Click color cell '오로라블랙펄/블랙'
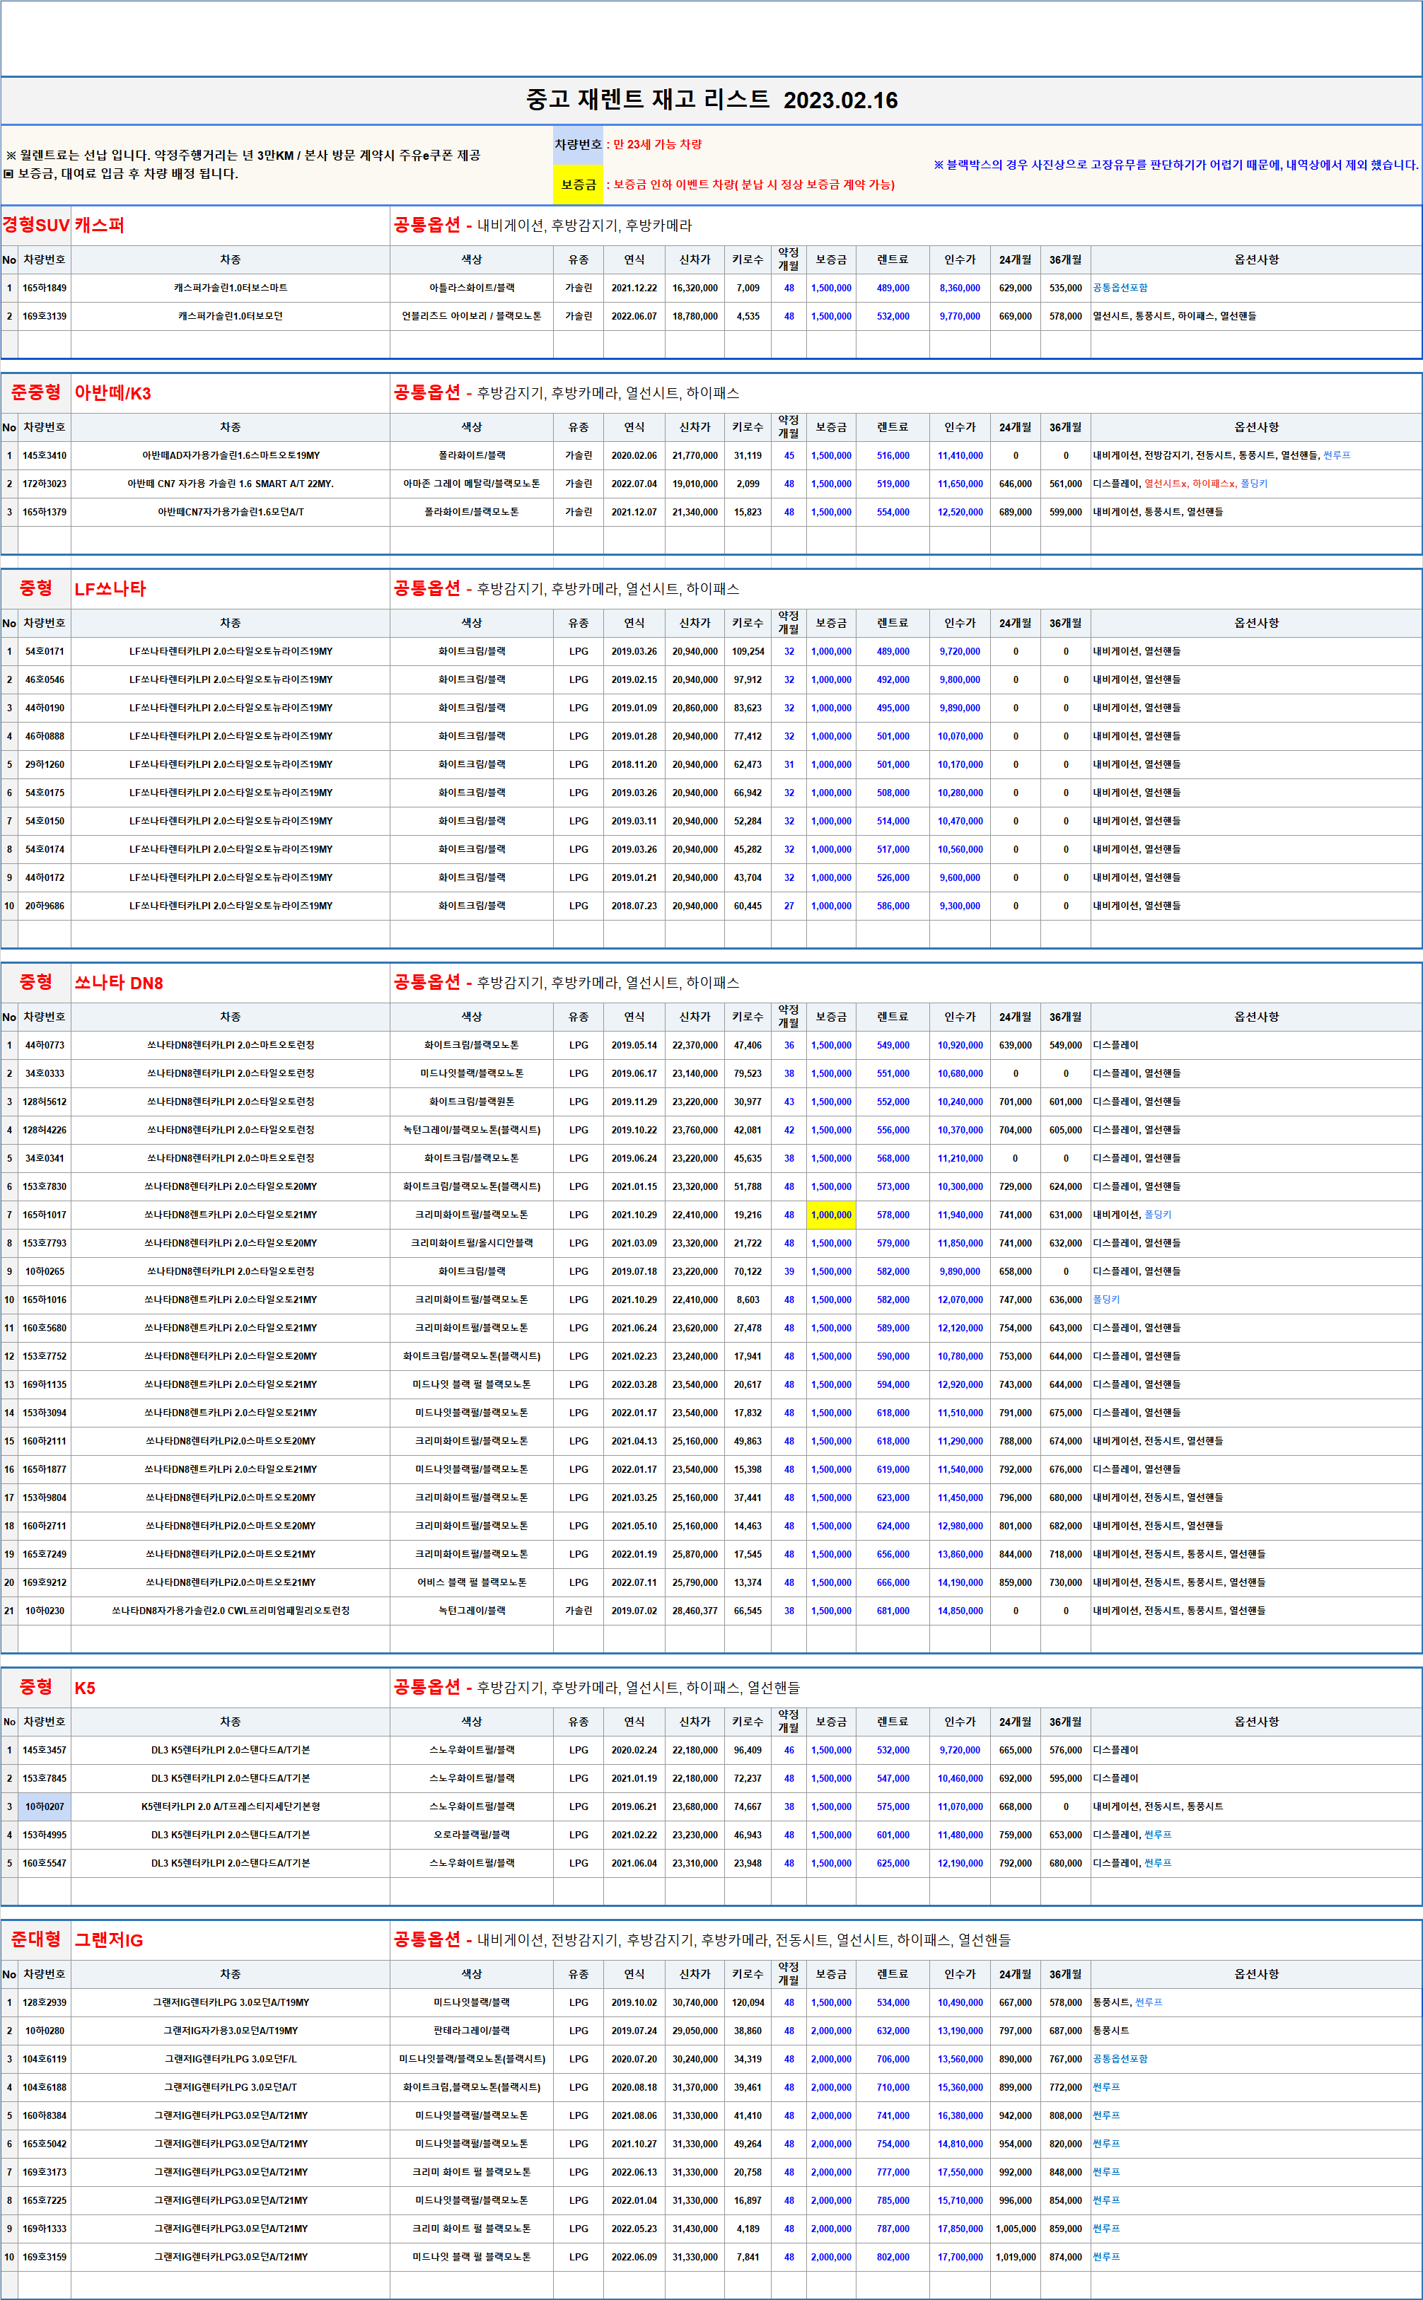 [472, 1834]
